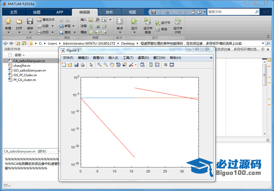
Task: Select the file OS_Pf_Cluter.m
Action: pos(25,75)
